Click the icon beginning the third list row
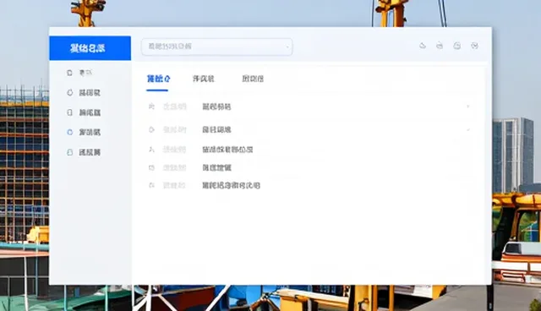541x311 pixels. pyautogui.click(x=151, y=150)
